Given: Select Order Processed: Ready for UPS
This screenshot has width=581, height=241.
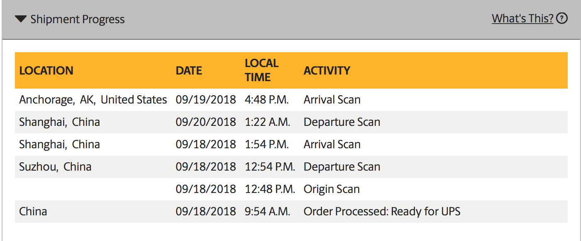Looking at the screenshot, I should point(382,212).
